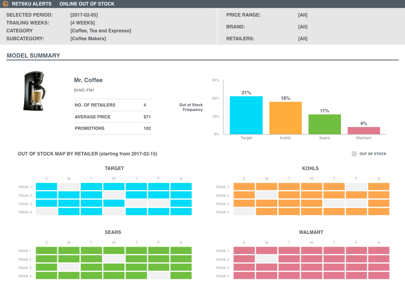This screenshot has width=405, height=303.
Task: Click the 11% label above Sears bar
Action: [324, 111]
